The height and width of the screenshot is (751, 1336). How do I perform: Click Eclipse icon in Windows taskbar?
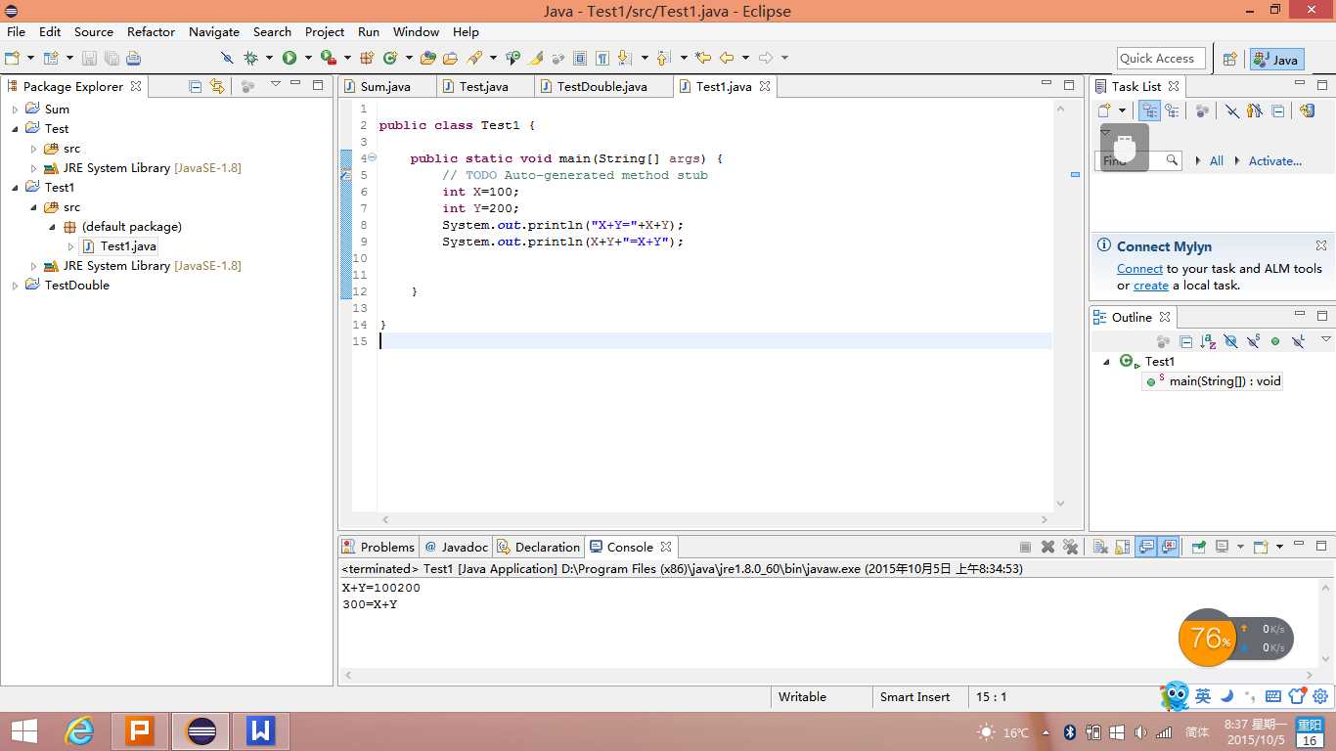pyautogui.click(x=201, y=730)
